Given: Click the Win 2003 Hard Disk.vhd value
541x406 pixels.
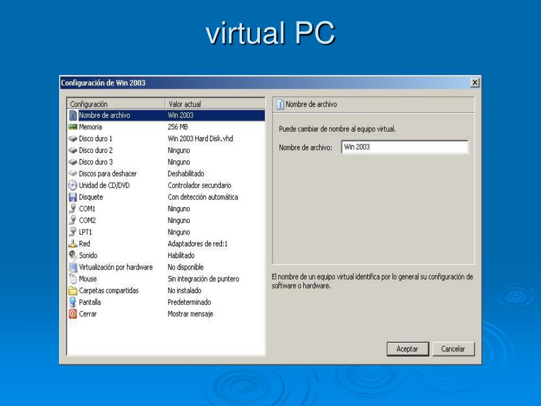Looking at the screenshot, I should pos(200,139).
